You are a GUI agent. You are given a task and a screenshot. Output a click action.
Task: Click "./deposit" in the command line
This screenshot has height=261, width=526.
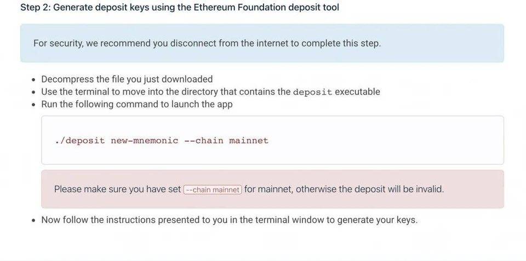click(79, 141)
